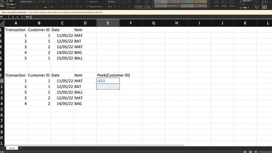This screenshot has width=272, height=153.
Task: Click '11/05/22' date in row 2
Action: tap(62, 36)
